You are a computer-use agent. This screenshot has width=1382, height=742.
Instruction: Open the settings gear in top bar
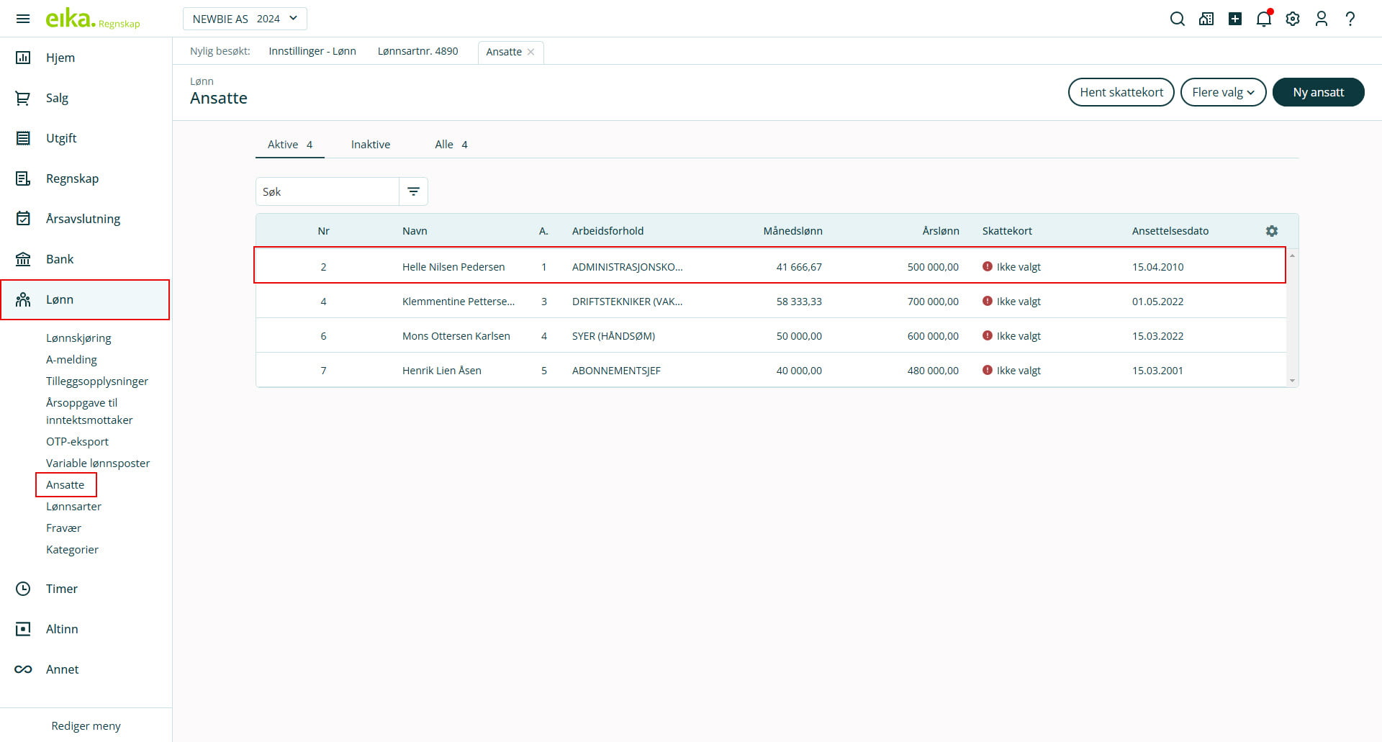pyautogui.click(x=1293, y=19)
